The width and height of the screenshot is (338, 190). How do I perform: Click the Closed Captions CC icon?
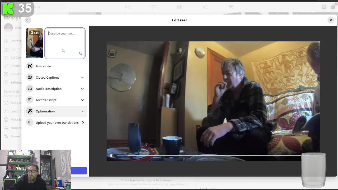pos(30,78)
